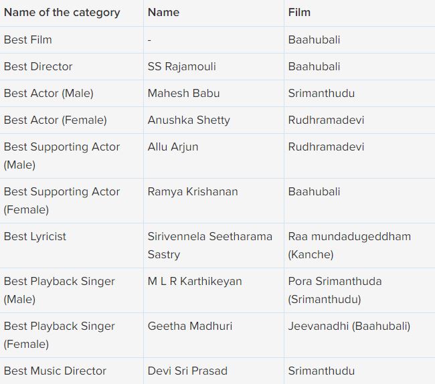Click M L R Karthikeyan name
Screen dimensions: 435x384
tap(195, 281)
